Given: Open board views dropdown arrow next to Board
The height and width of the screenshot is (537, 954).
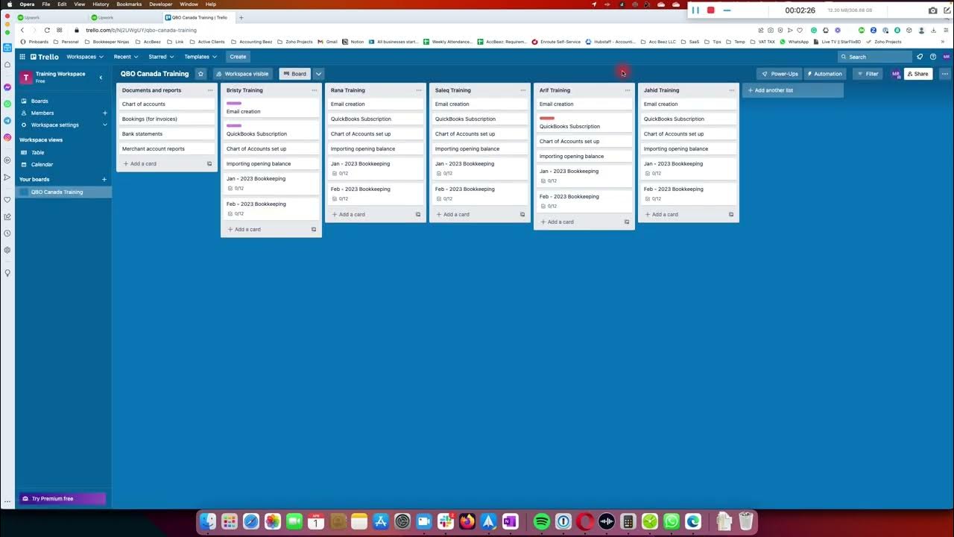Looking at the screenshot, I should point(318,74).
